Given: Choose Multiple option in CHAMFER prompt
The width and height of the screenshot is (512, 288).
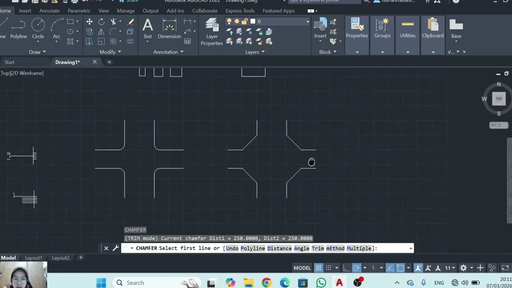Looking at the screenshot, I should pyautogui.click(x=359, y=248).
